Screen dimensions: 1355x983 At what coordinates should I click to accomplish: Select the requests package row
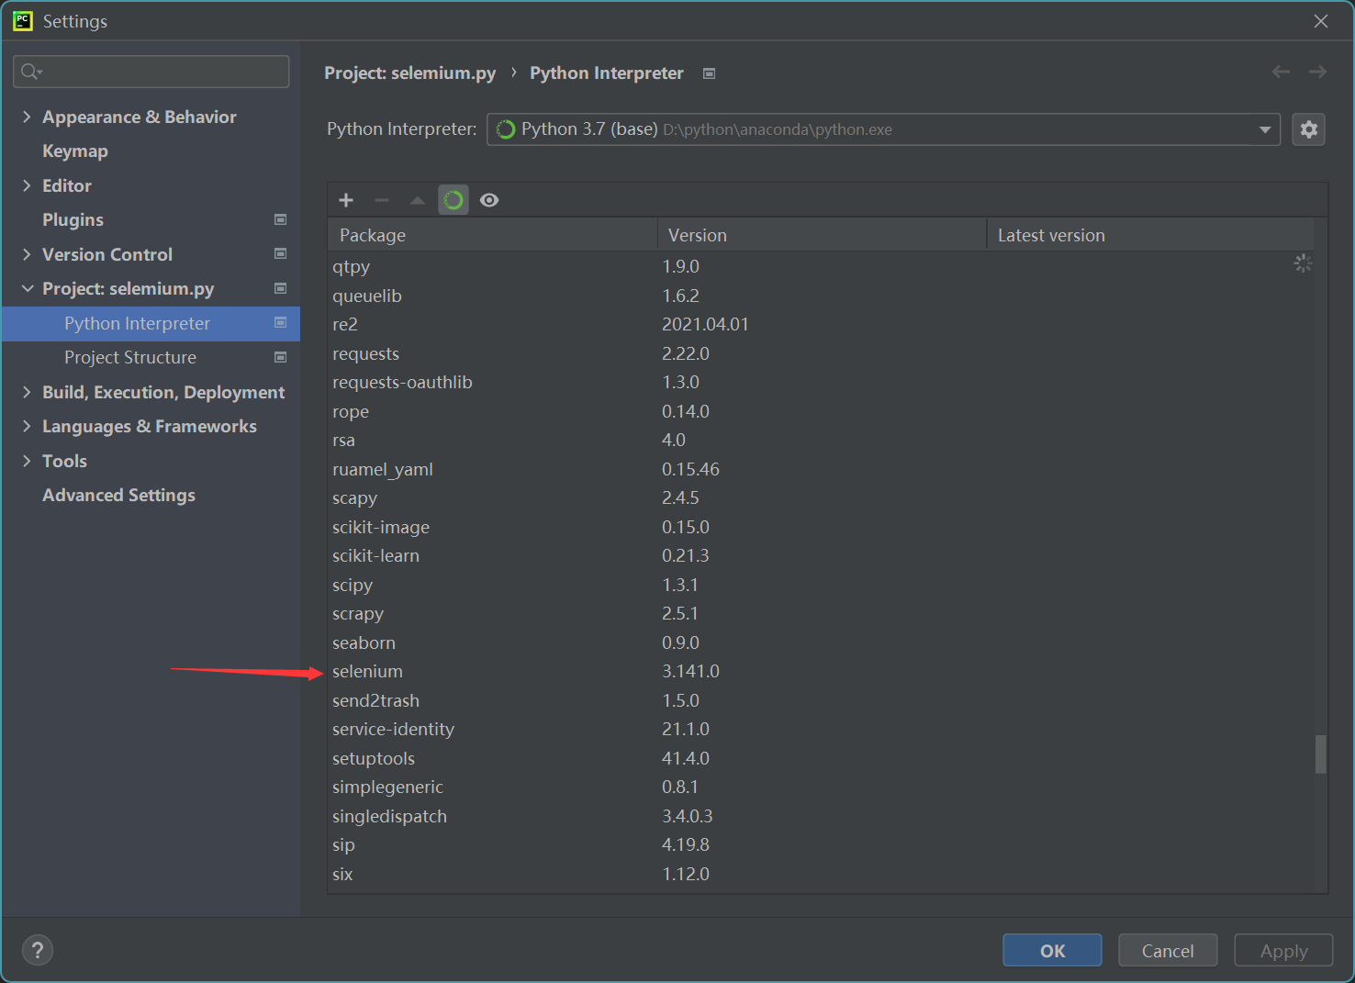pos(821,353)
